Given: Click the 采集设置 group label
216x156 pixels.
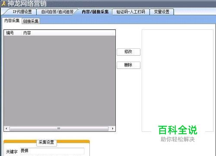Looking at the screenshot, I should [x=46, y=142].
